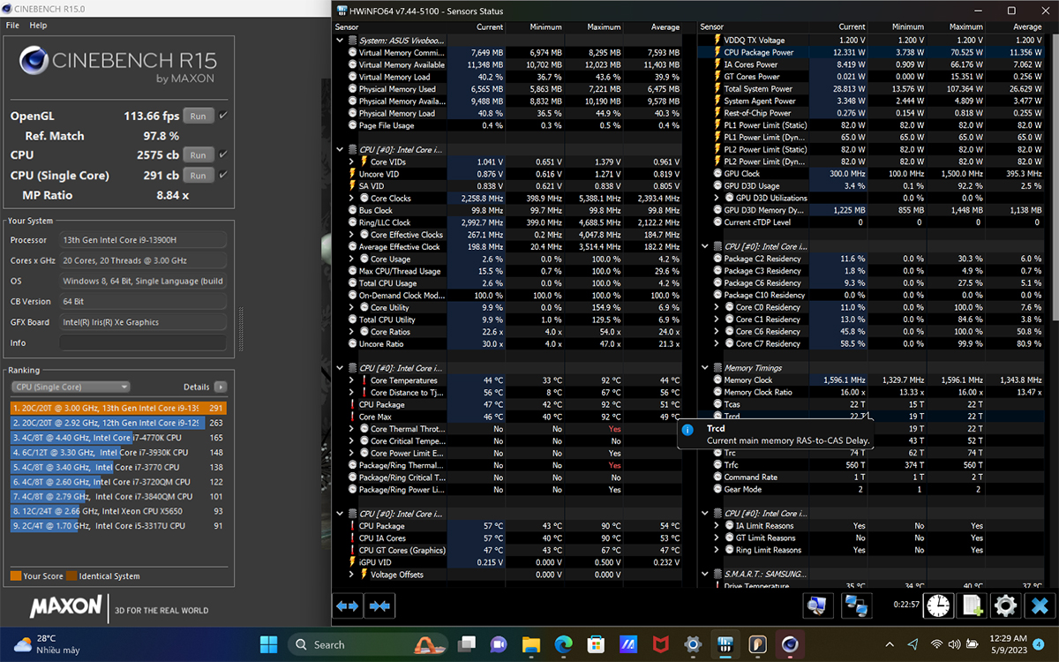The image size is (1059, 662).
Task: Click the expand columns arrows icon in HWiNFO
Action: (x=348, y=606)
